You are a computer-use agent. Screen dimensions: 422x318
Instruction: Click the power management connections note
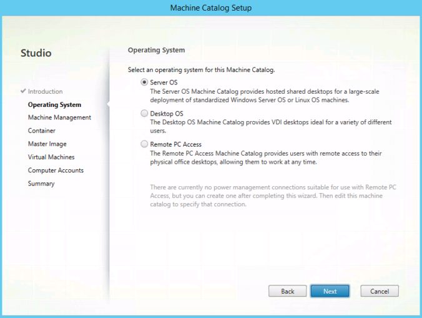[x=273, y=196]
